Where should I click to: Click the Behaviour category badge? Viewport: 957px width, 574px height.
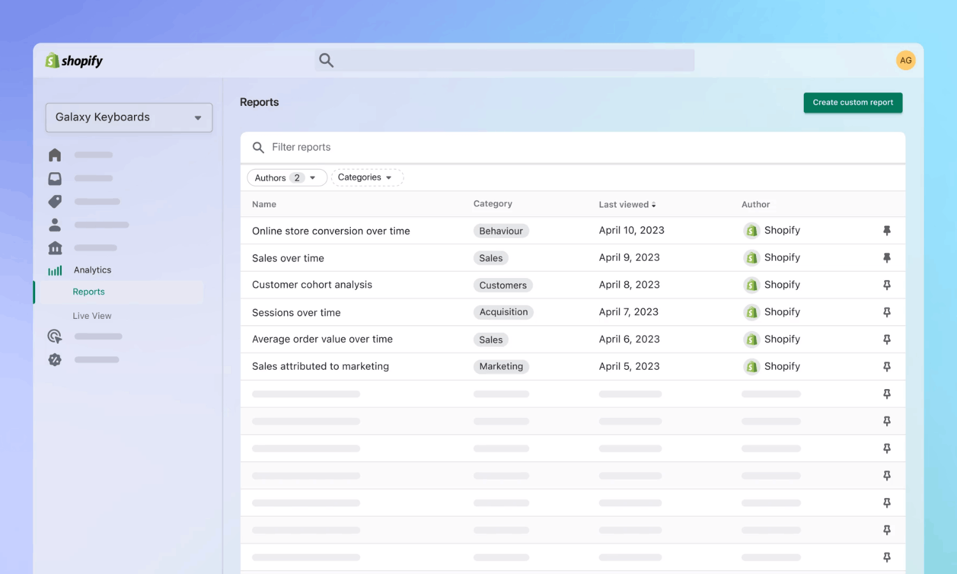click(501, 231)
